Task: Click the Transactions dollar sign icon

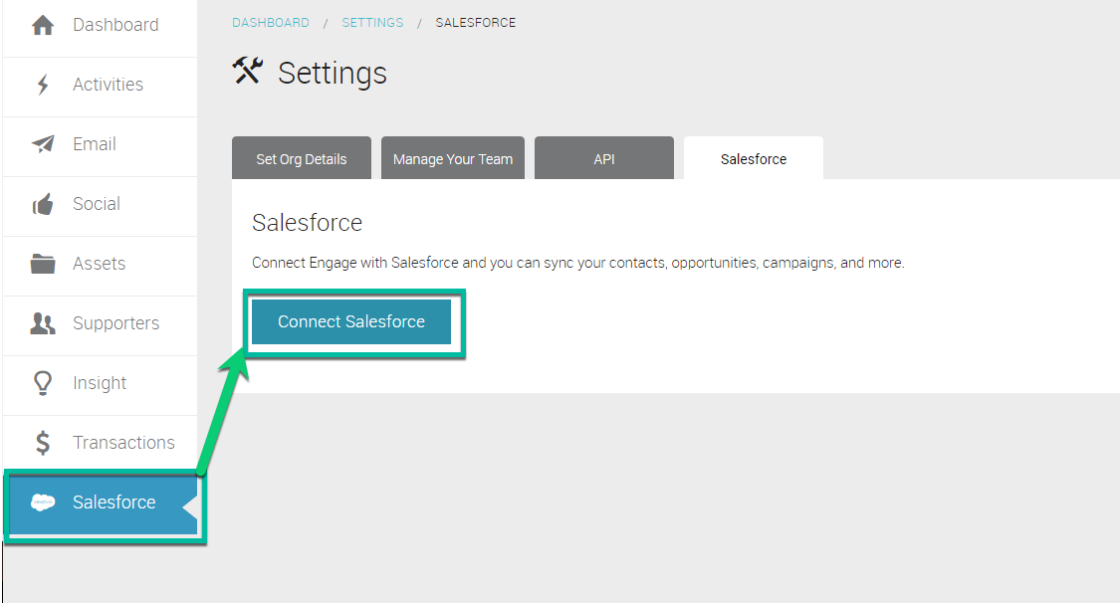Action: [43, 443]
